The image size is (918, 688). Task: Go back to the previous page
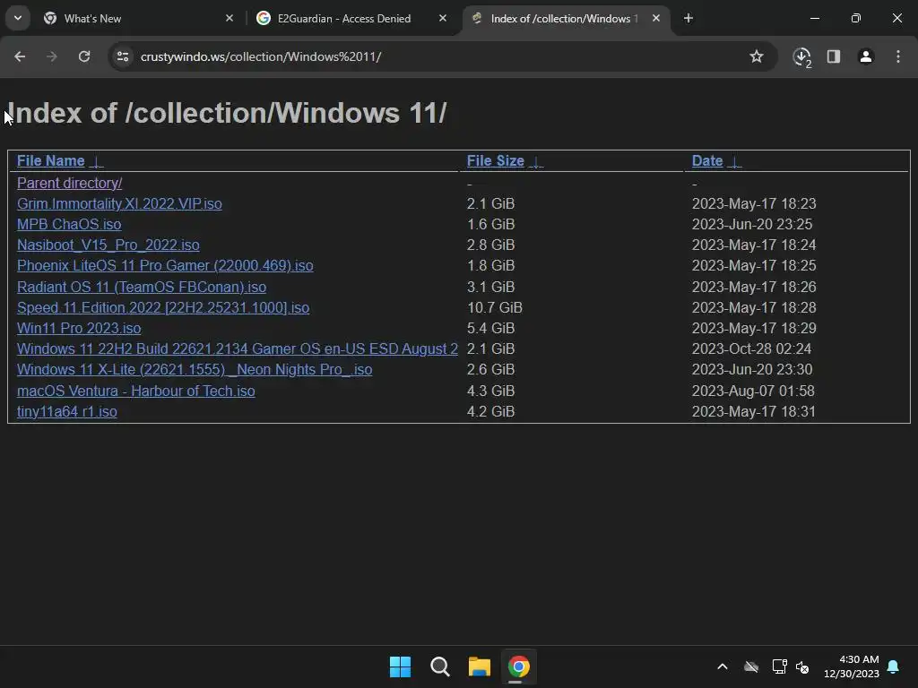click(x=20, y=56)
